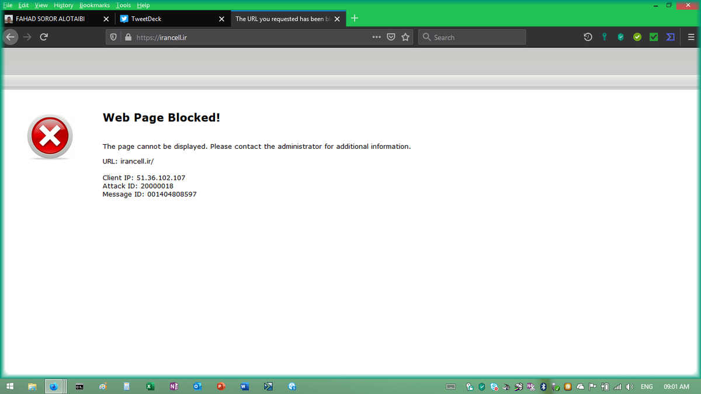Viewport: 701px width, 394px height.
Task: Close the TweetDeck tab
Action: tap(221, 19)
